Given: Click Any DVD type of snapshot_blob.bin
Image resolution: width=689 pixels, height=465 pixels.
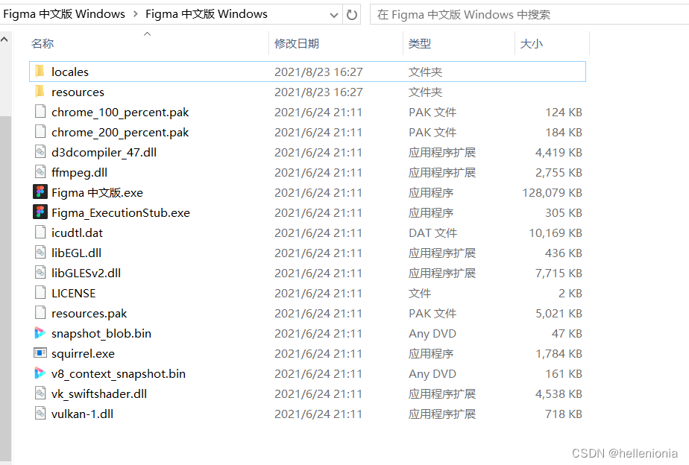Looking at the screenshot, I should coord(432,334).
